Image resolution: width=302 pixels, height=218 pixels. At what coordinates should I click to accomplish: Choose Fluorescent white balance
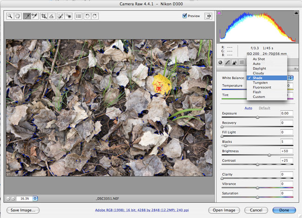[267, 87]
